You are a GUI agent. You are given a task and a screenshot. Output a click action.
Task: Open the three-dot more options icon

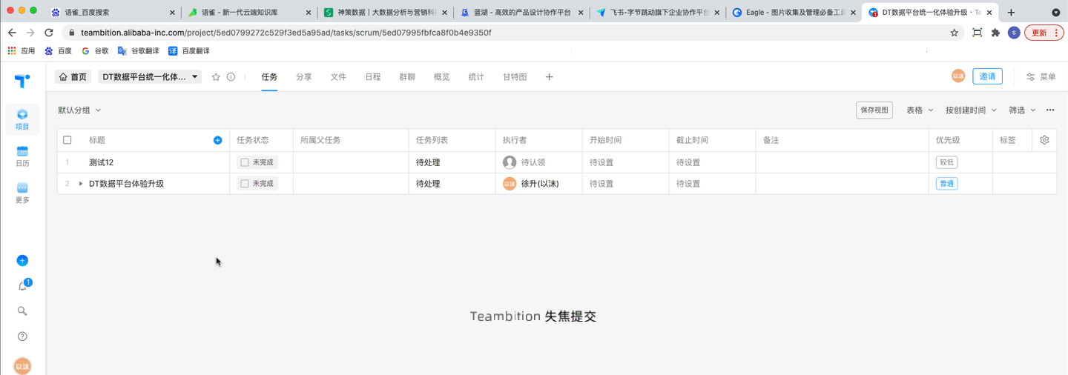click(x=1050, y=110)
